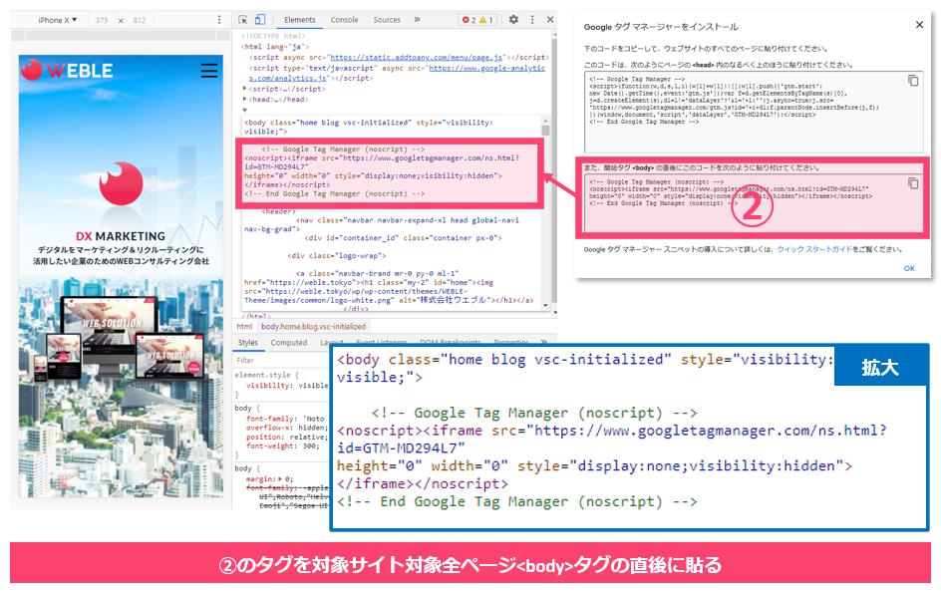941x593 pixels.
Task: Open the DevTools three-dot customize menu
Action: (532, 19)
